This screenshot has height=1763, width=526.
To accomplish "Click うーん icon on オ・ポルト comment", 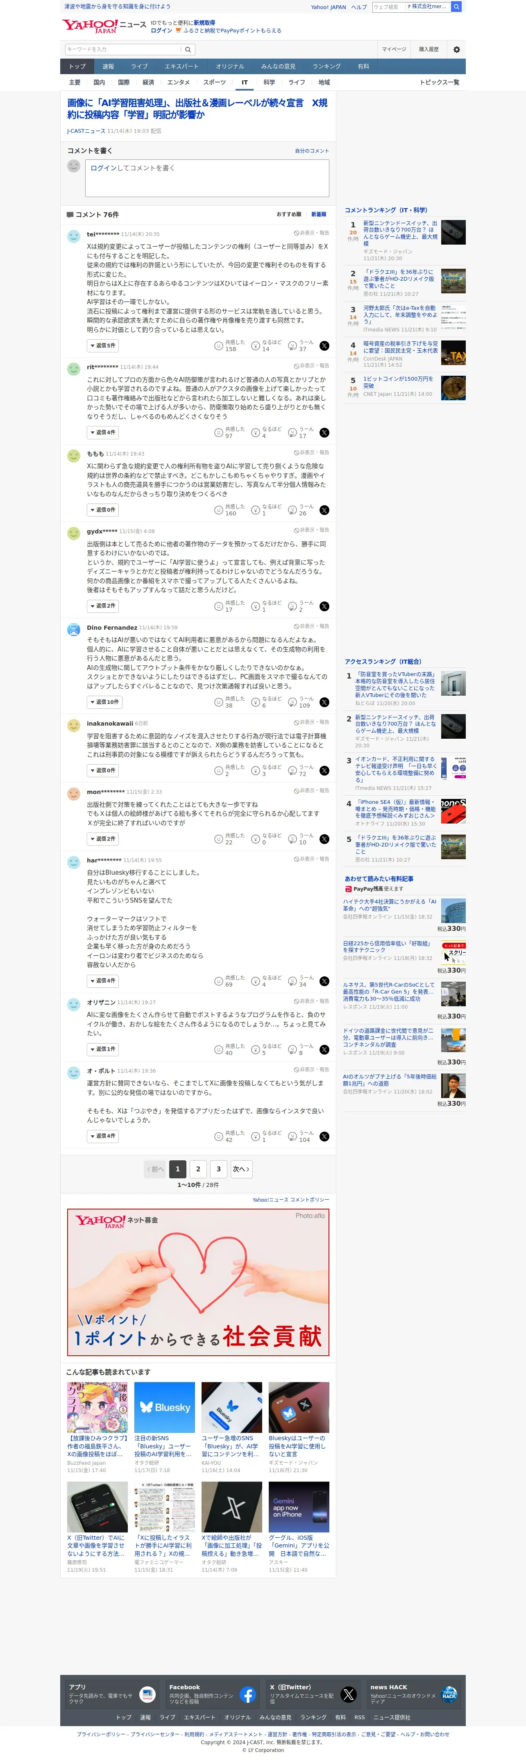I will point(293,1136).
